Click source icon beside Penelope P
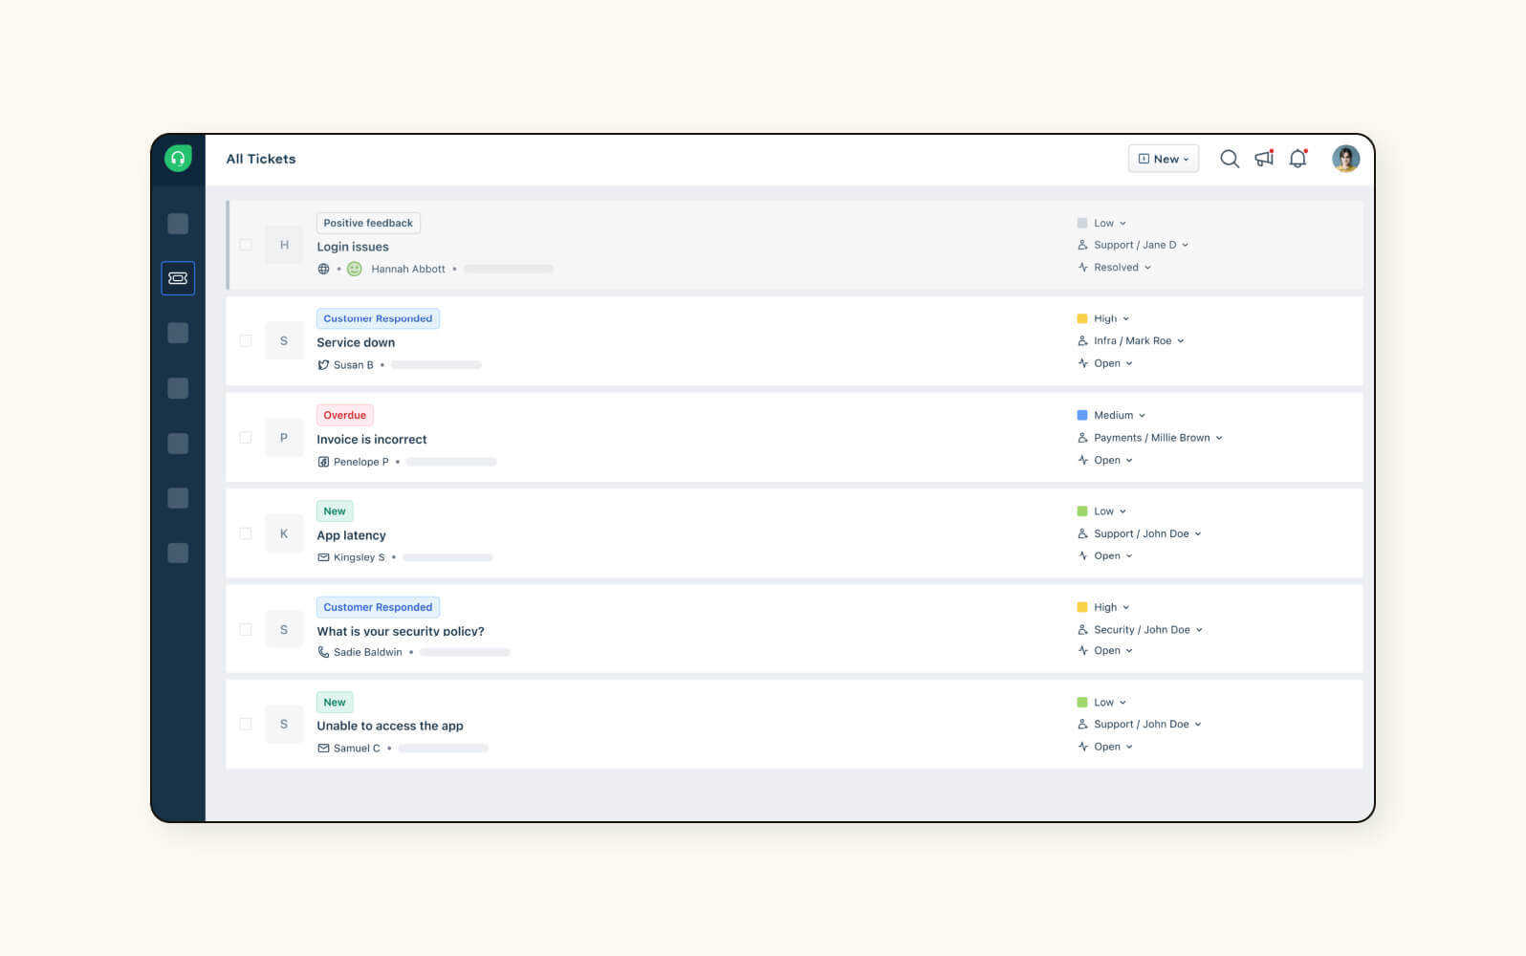Viewport: 1526px width, 956px height. 323,462
